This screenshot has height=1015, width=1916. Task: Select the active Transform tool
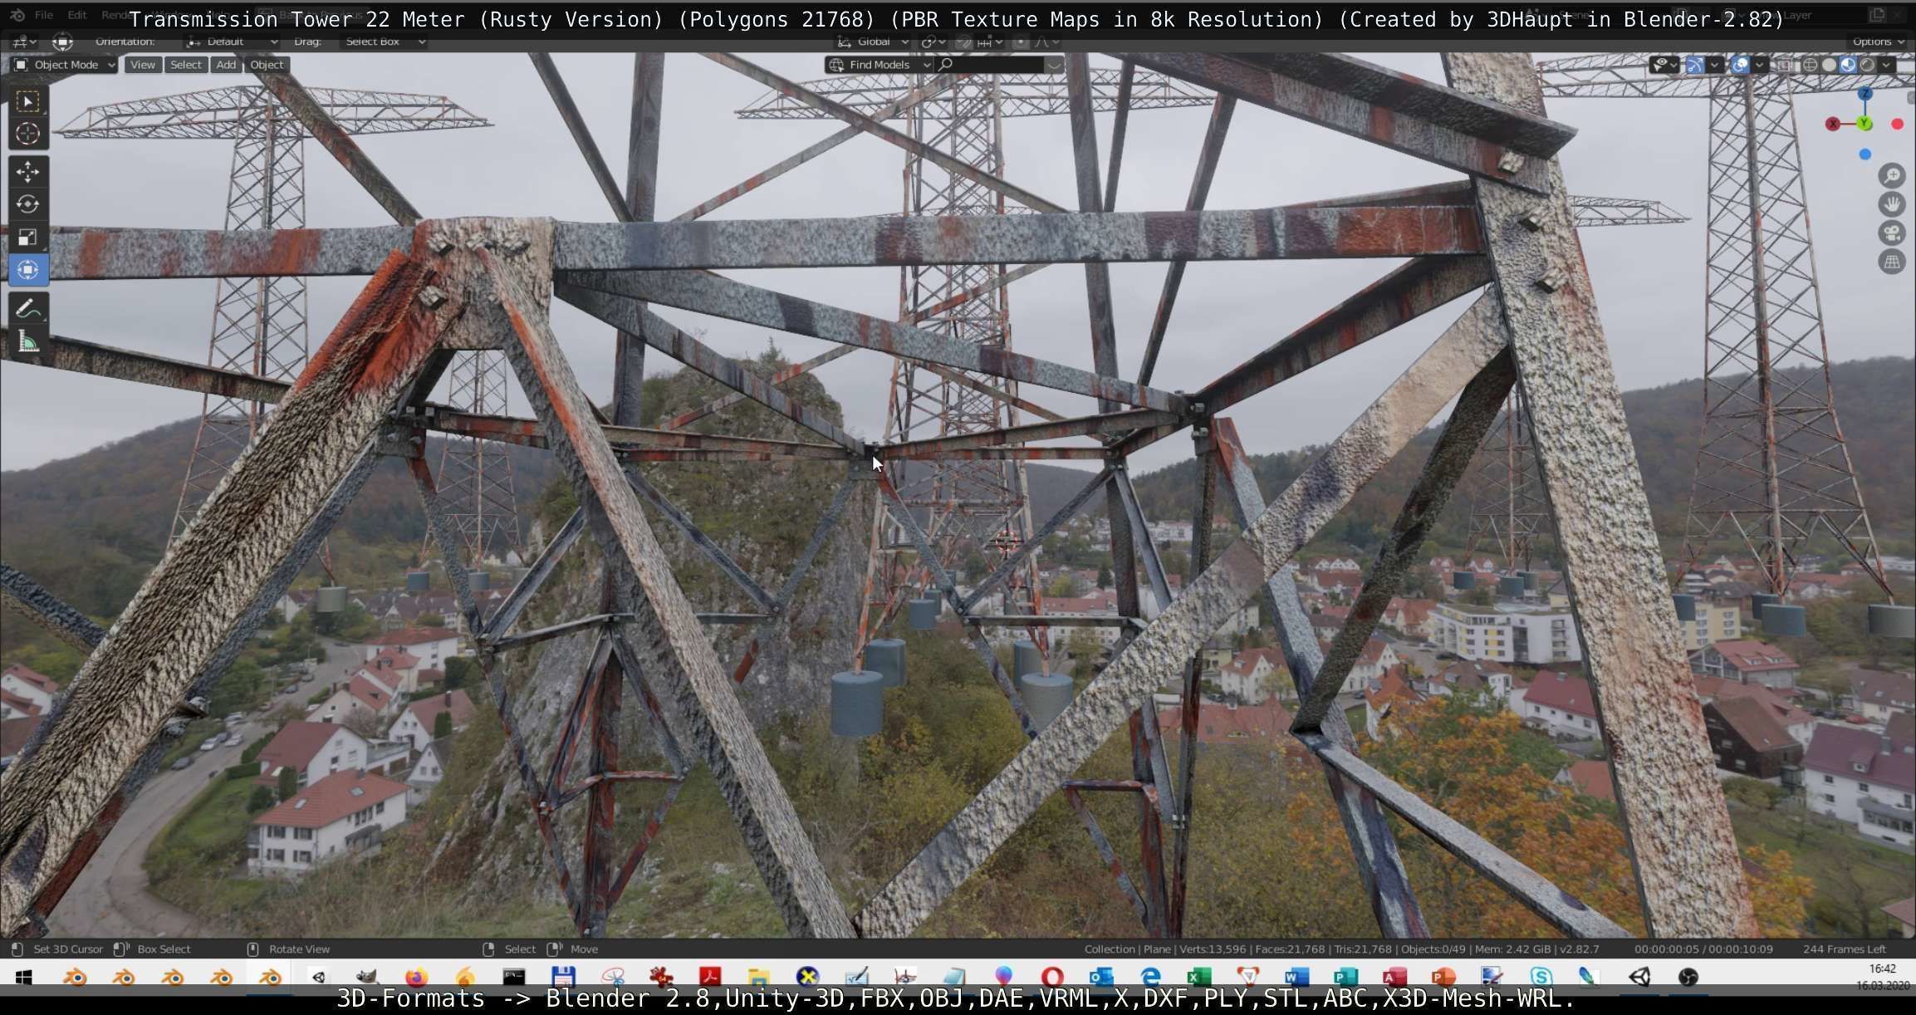point(27,270)
